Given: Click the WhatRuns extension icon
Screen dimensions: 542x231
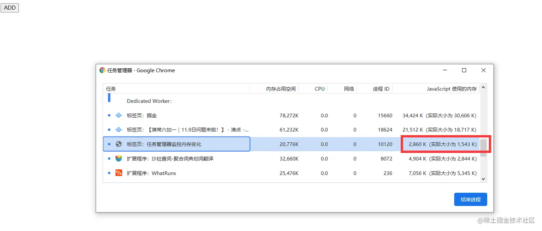Looking at the screenshot, I should tap(119, 173).
